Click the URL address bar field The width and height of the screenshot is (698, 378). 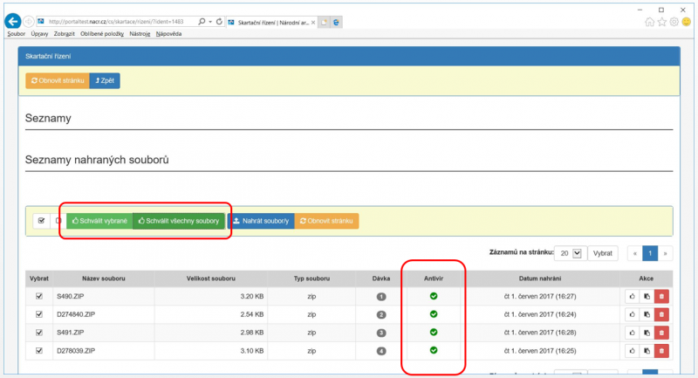118,21
